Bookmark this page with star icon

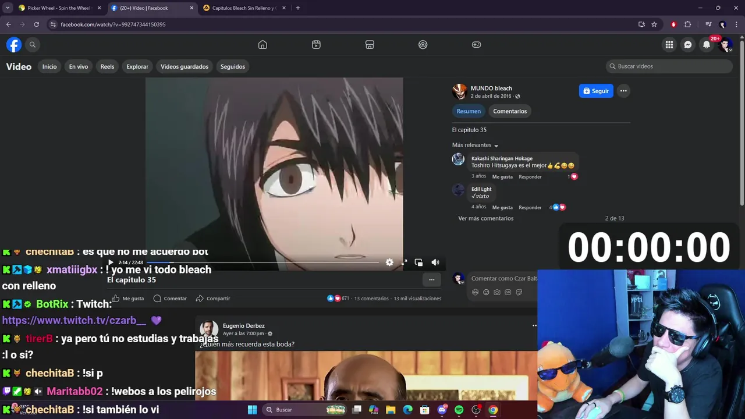point(654,24)
